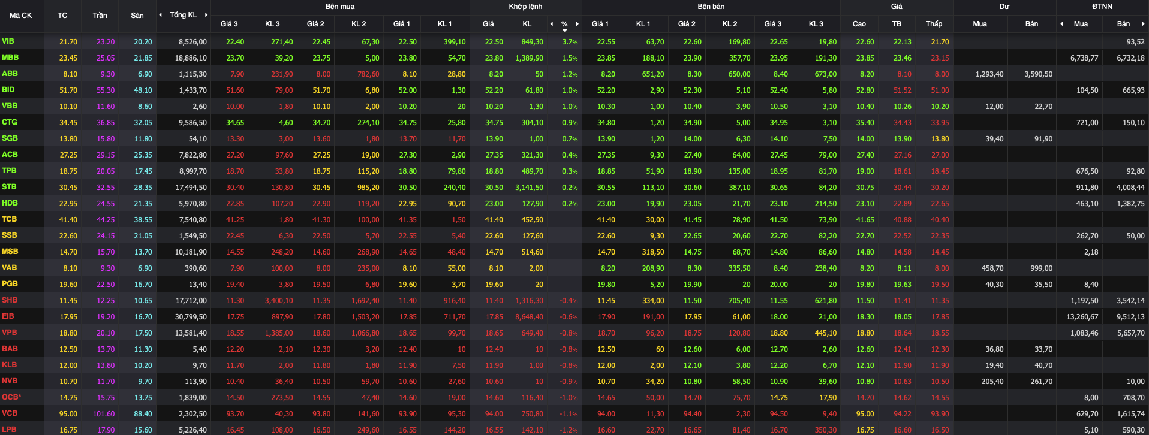Image resolution: width=1149 pixels, height=435 pixels.
Task: Open the VBB stock symbol
Action: pyautogui.click(x=10, y=106)
